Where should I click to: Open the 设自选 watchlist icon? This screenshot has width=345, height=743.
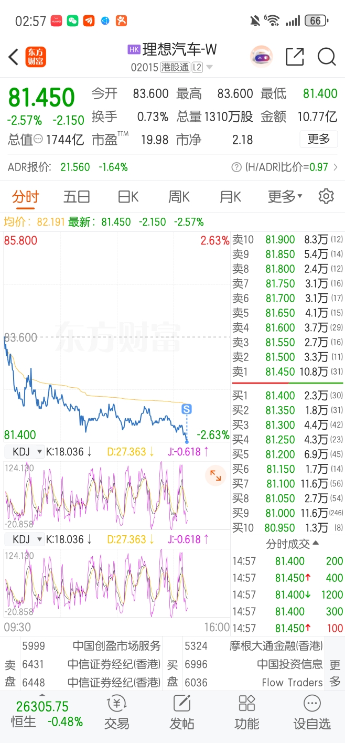pyautogui.click(x=312, y=713)
